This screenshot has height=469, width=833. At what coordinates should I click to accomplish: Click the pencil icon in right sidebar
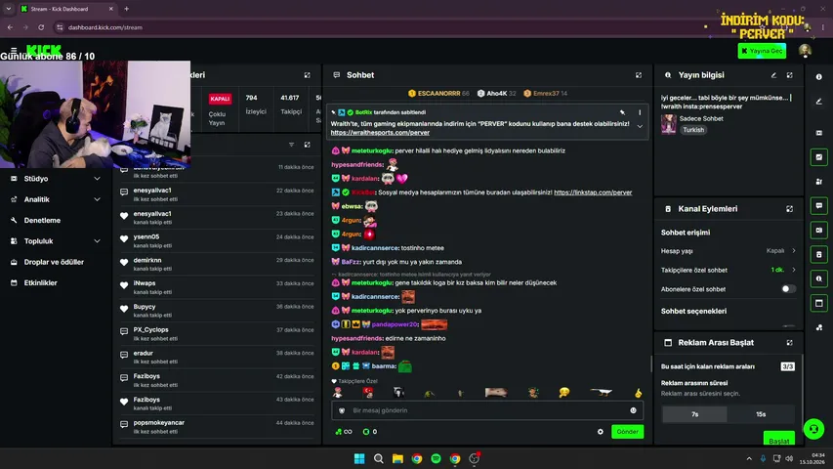point(818,102)
